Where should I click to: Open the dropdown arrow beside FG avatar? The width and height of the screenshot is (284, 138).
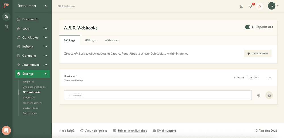click(278, 6)
